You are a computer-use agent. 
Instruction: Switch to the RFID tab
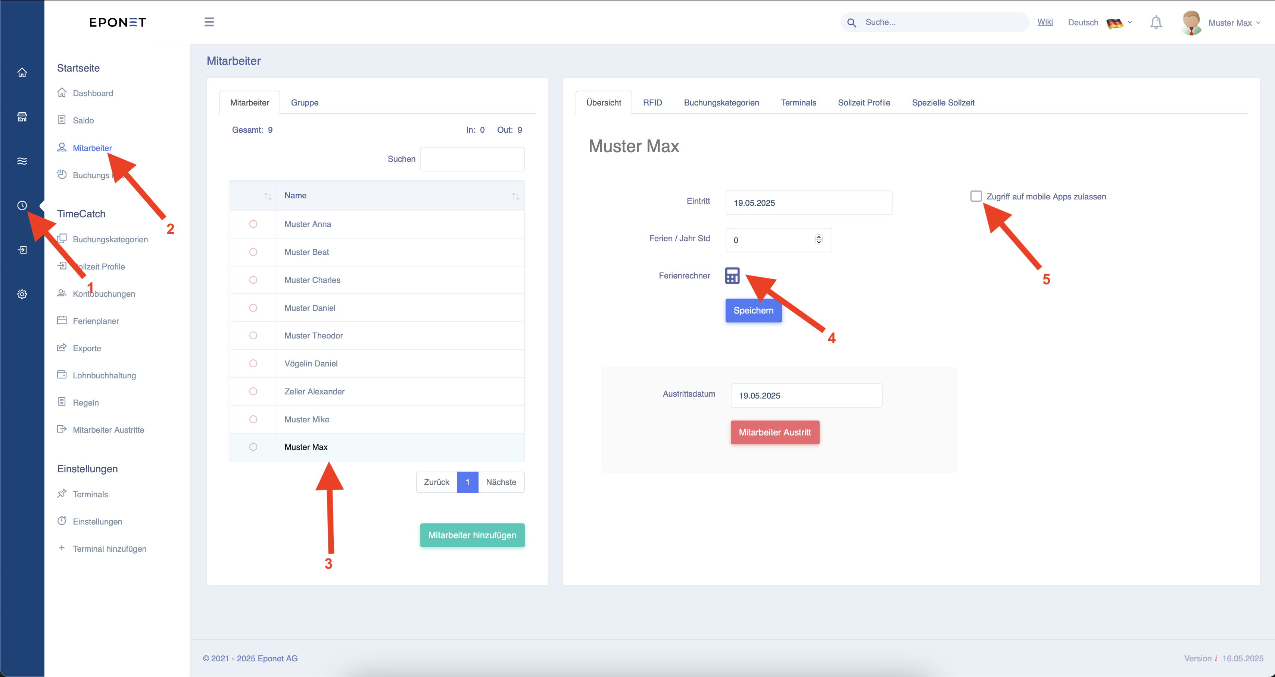pos(652,103)
